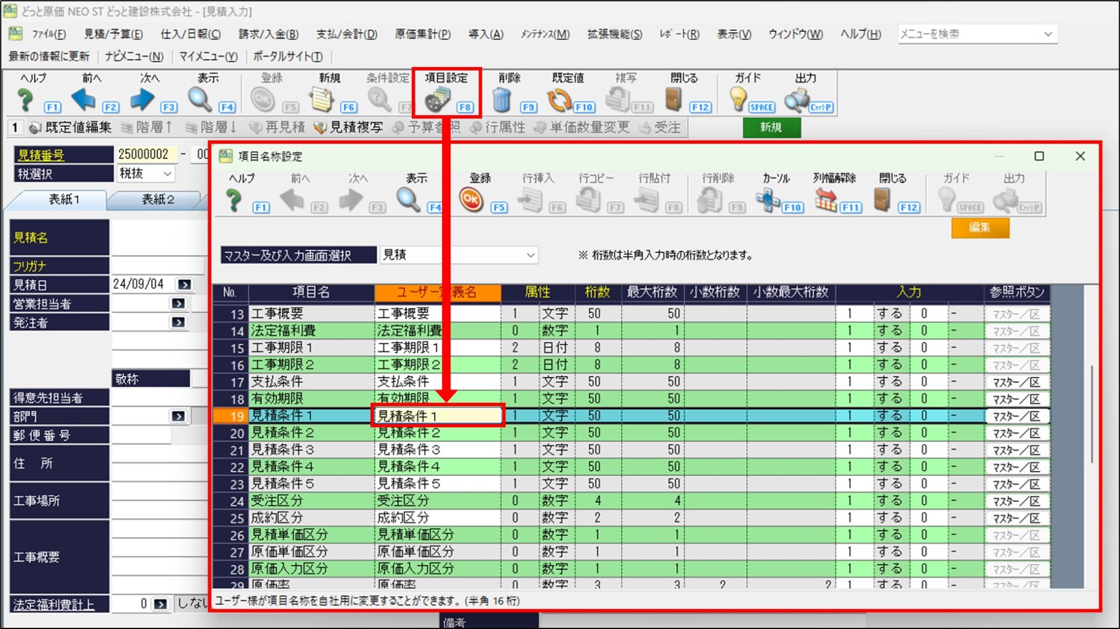1120x629 pixels.
Task: Click the 見積条件1 user-defined name field
Action: [437, 415]
